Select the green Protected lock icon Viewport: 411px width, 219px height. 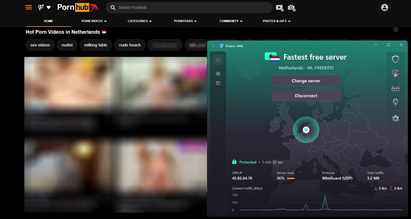click(x=234, y=162)
